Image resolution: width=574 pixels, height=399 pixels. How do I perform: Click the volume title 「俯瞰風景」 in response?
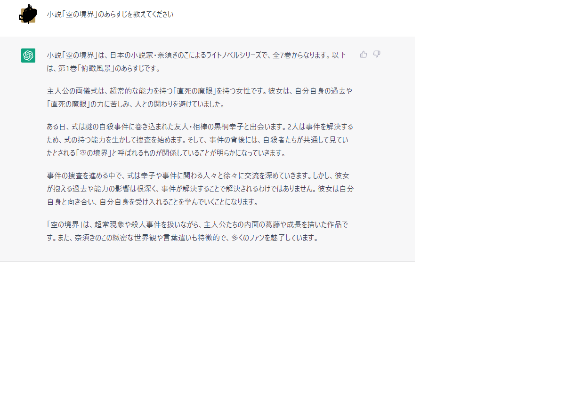click(97, 68)
